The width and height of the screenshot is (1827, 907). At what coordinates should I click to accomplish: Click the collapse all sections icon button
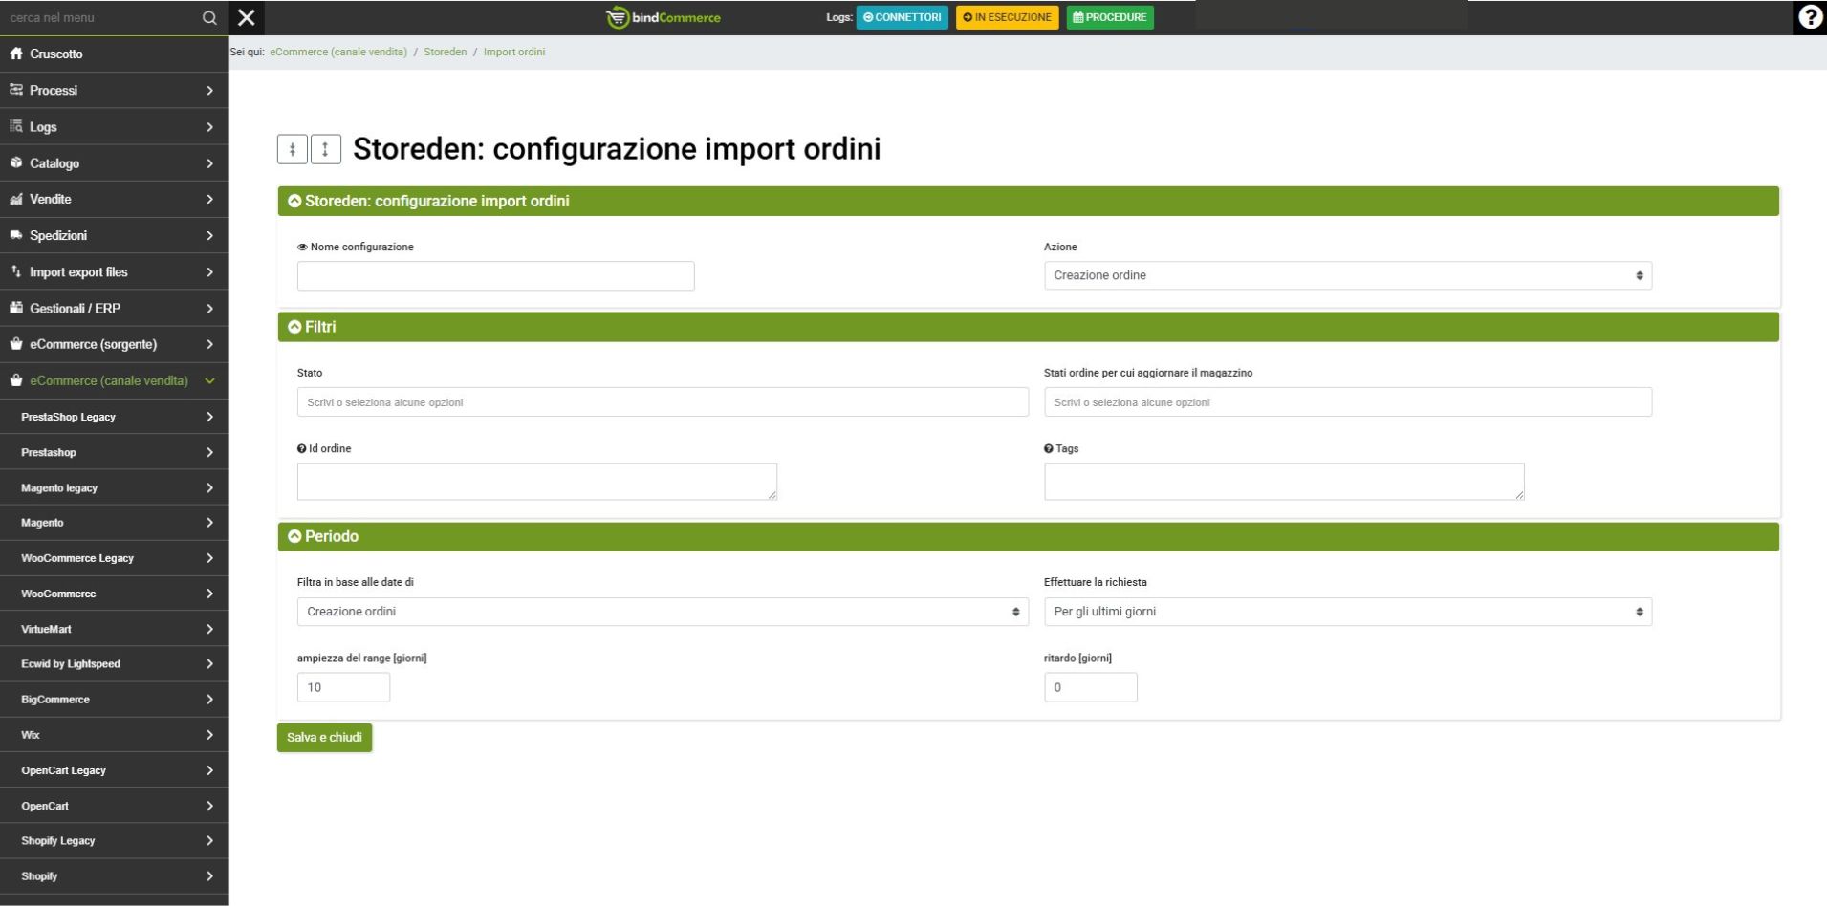tap(292, 149)
